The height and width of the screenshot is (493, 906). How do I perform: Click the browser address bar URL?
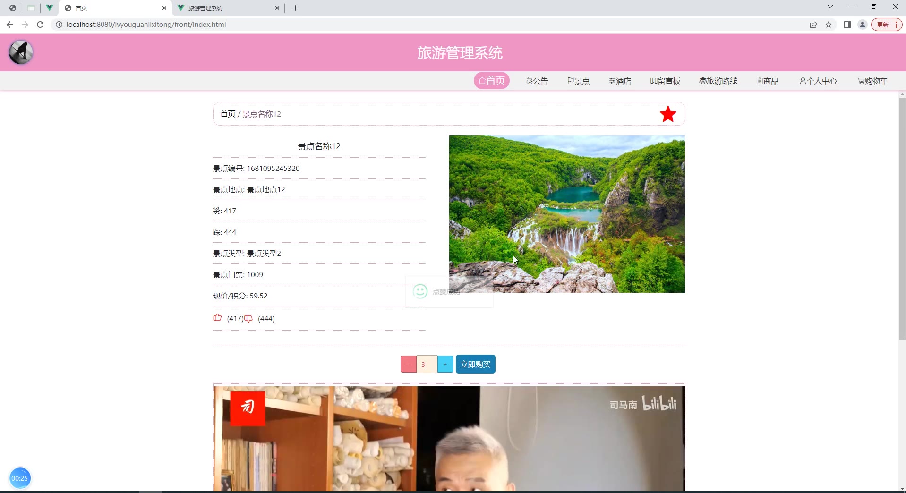click(x=146, y=25)
